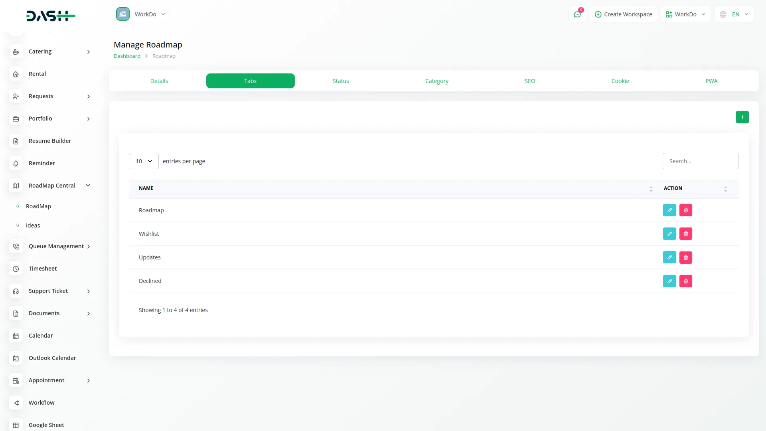The height and width of the screenshot is (431, 766).
Task: Click the Create Workspace button
Action: [623, 14]
